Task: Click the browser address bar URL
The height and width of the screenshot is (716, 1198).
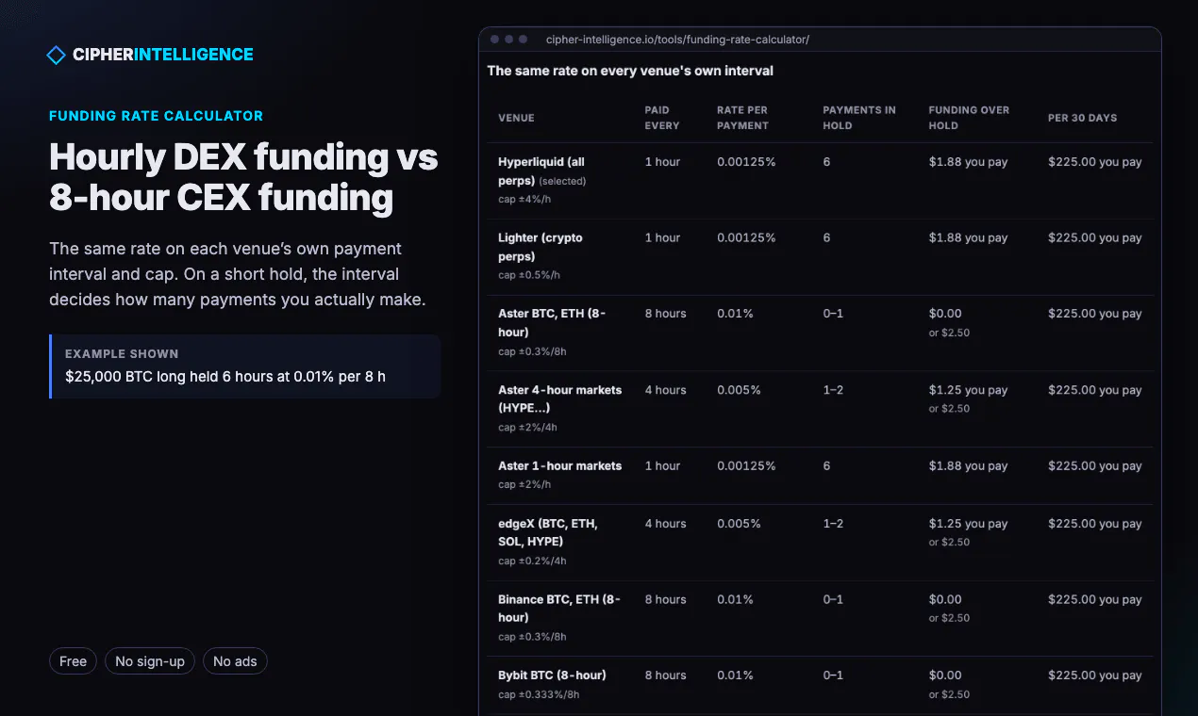Action: (677, 40)
